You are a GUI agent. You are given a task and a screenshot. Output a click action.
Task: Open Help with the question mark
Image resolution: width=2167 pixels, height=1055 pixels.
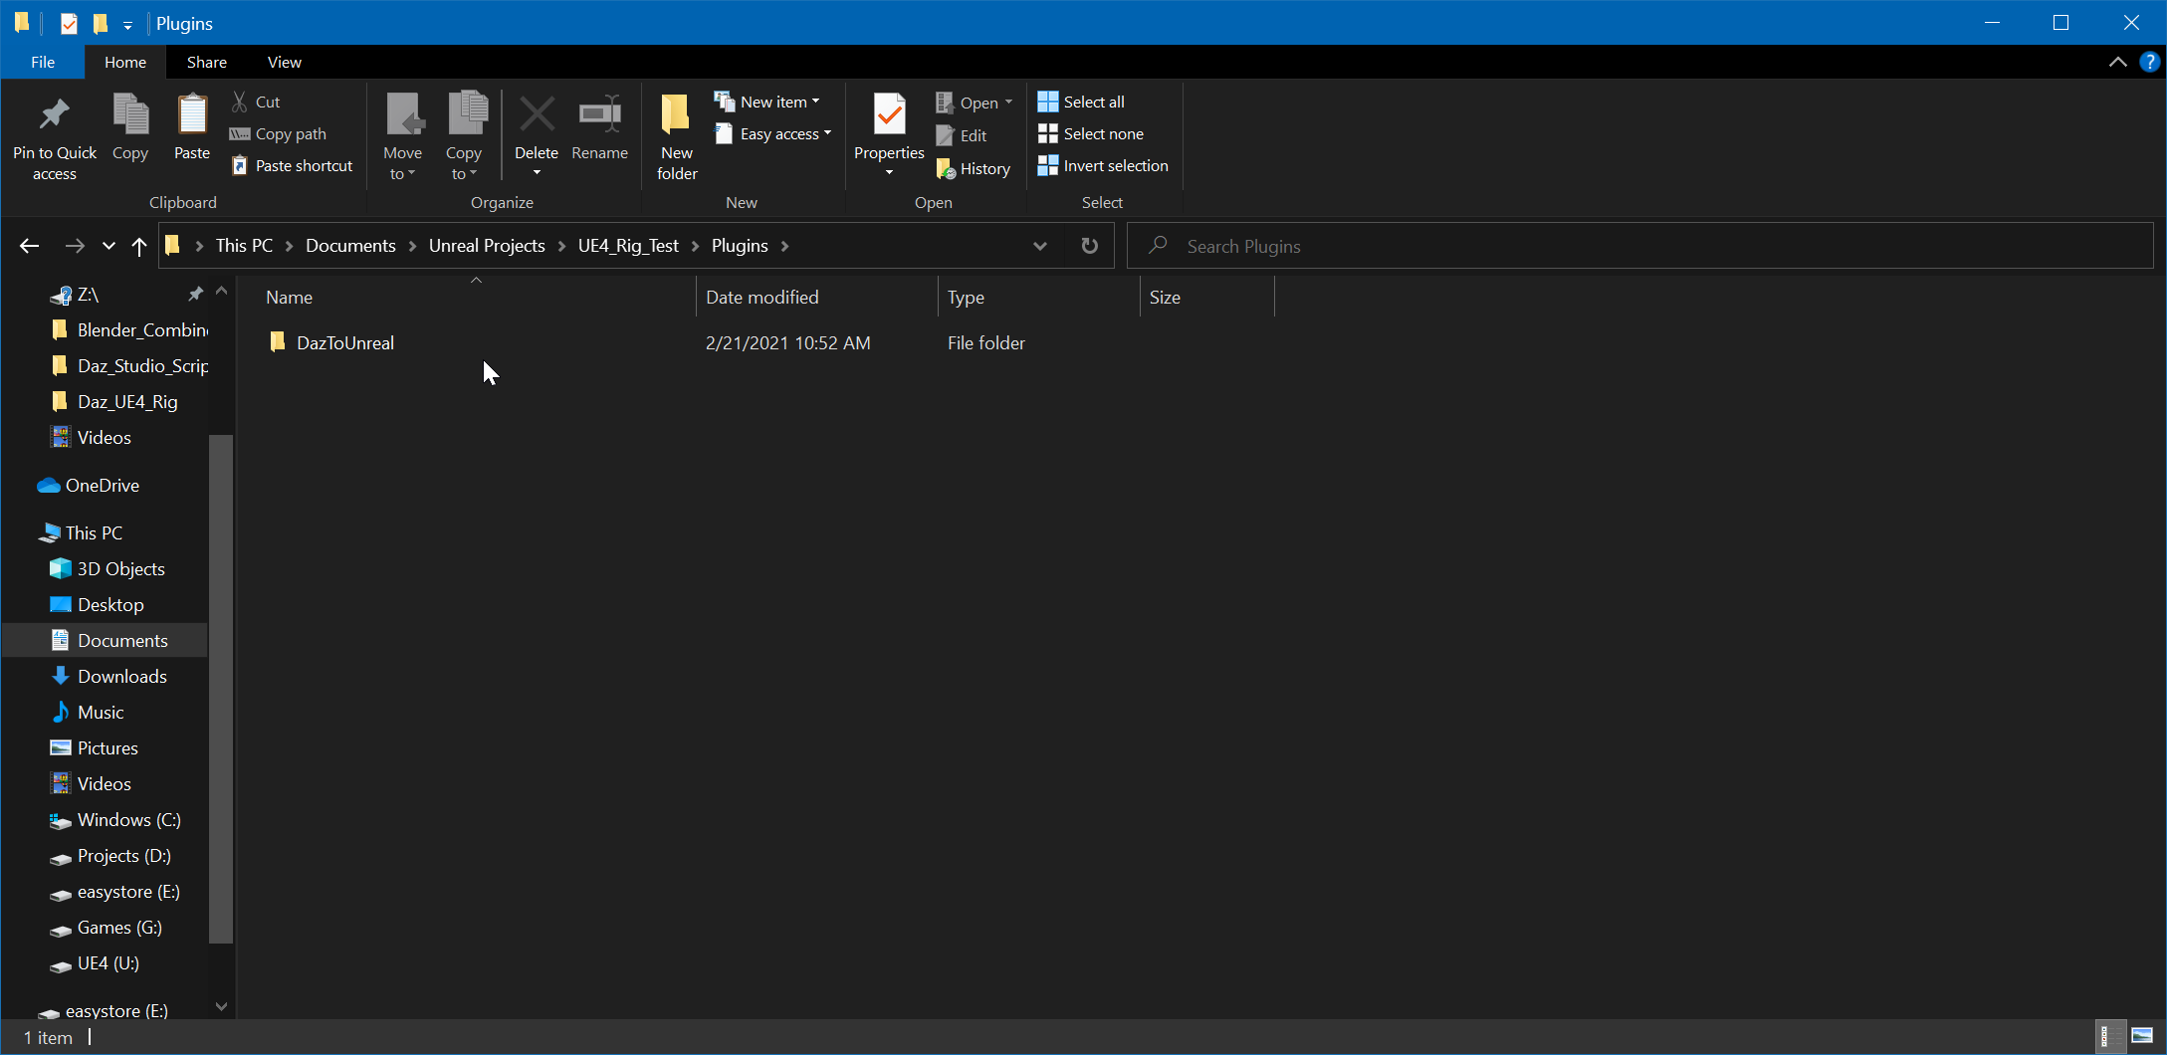coord(2149,62)
